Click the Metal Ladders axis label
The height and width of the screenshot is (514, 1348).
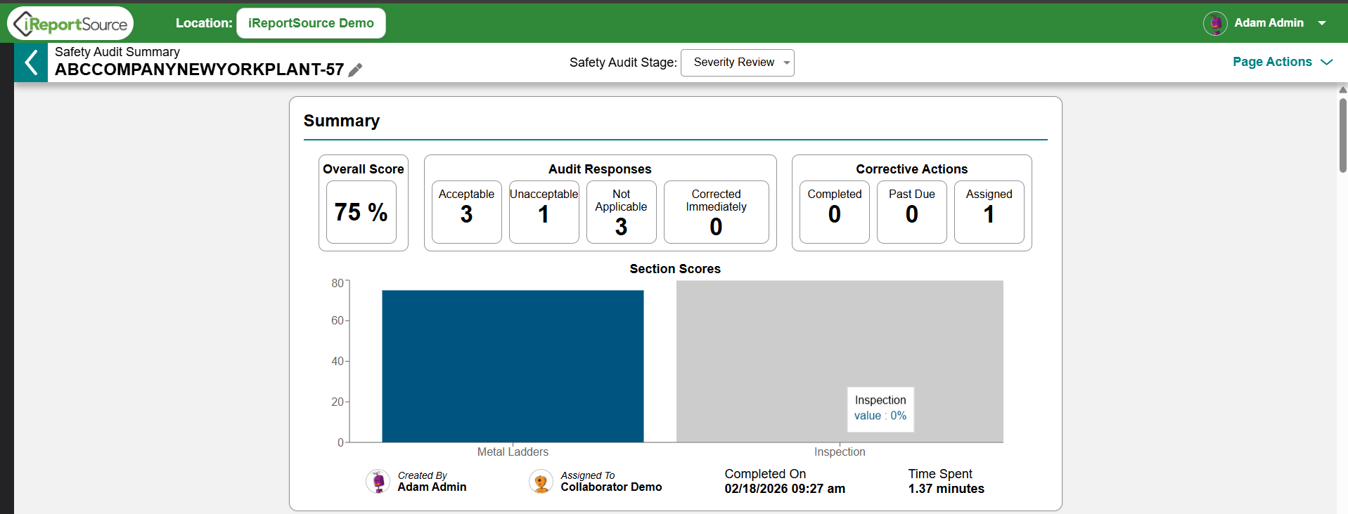tap(513, 452)
